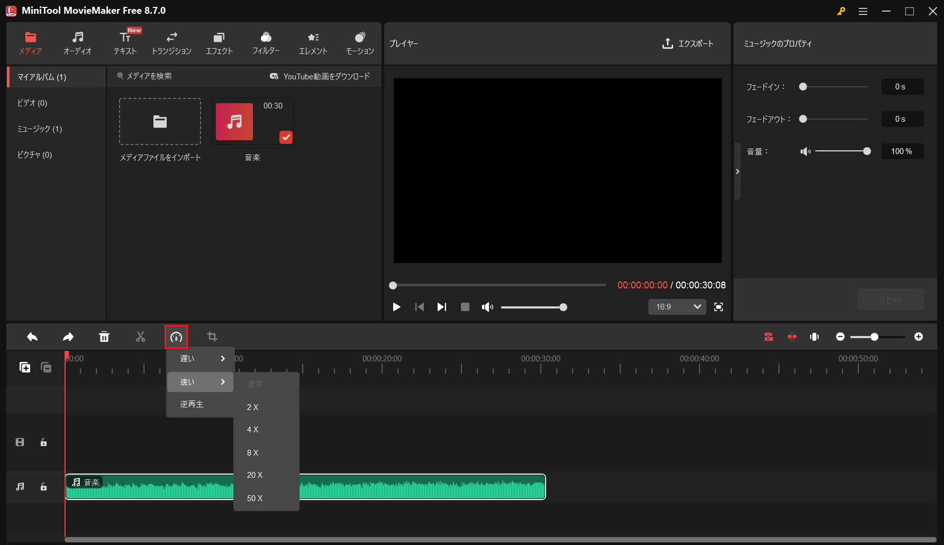This screenshot has height=545, width=944.
Task: Click the remove track icon
Action: click(46, 367)
